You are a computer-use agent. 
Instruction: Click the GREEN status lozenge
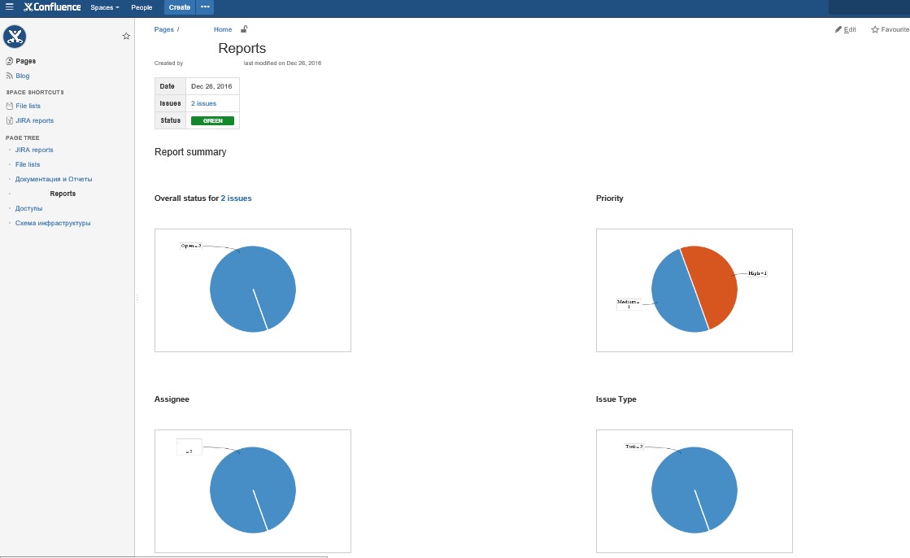pyautogui.click(x=212, y=120)
